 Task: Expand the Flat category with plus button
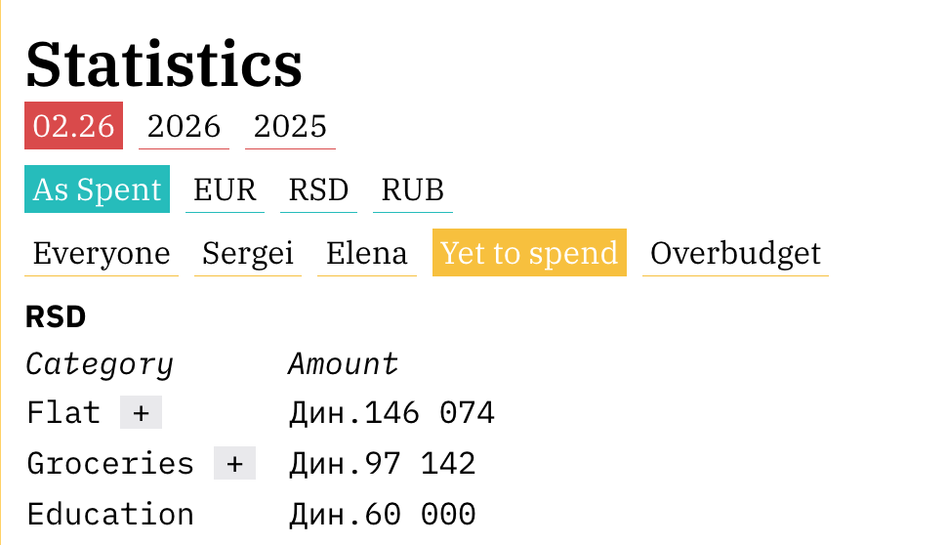(x=141, y=413)
